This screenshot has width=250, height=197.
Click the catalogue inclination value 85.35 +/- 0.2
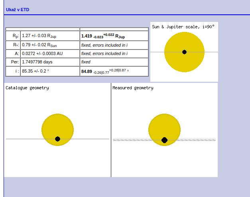coord(37,71)
